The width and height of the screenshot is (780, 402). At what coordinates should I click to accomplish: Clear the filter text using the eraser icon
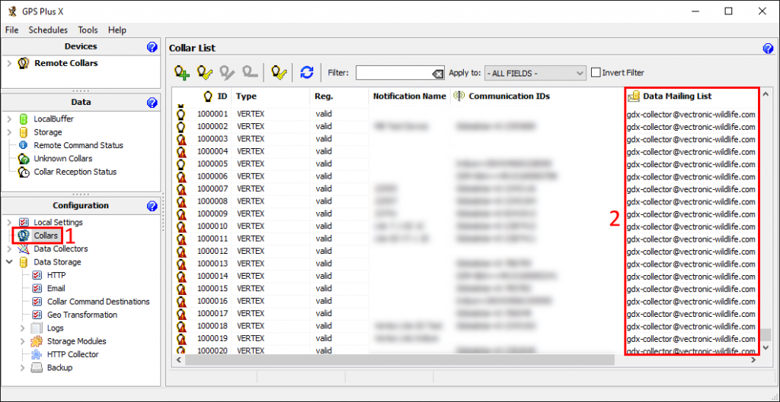(437, 74)
